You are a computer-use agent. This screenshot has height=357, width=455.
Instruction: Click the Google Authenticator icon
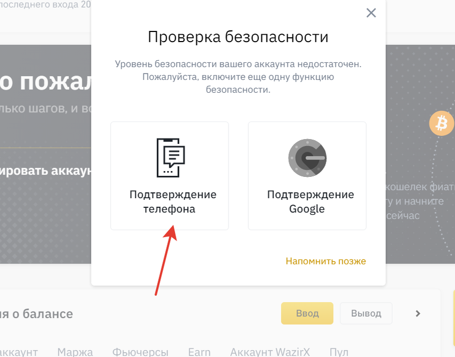(307, 157)
